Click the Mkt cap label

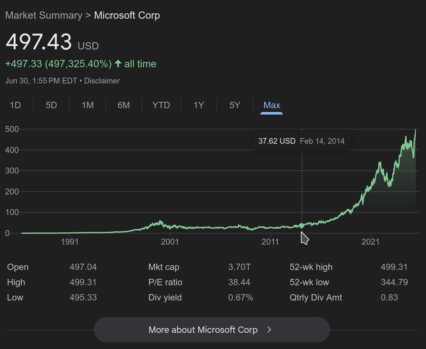tap(164, 267)
